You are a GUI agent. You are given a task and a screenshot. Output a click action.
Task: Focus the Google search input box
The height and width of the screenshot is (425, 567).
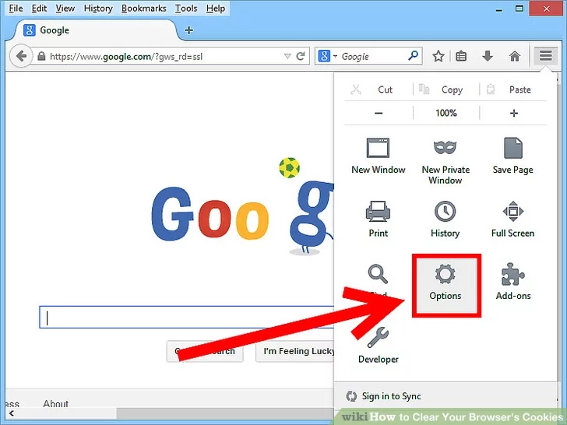click(187, 318)
